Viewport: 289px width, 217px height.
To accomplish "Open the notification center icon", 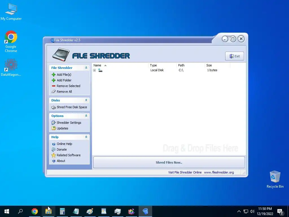I will (280, 211).
